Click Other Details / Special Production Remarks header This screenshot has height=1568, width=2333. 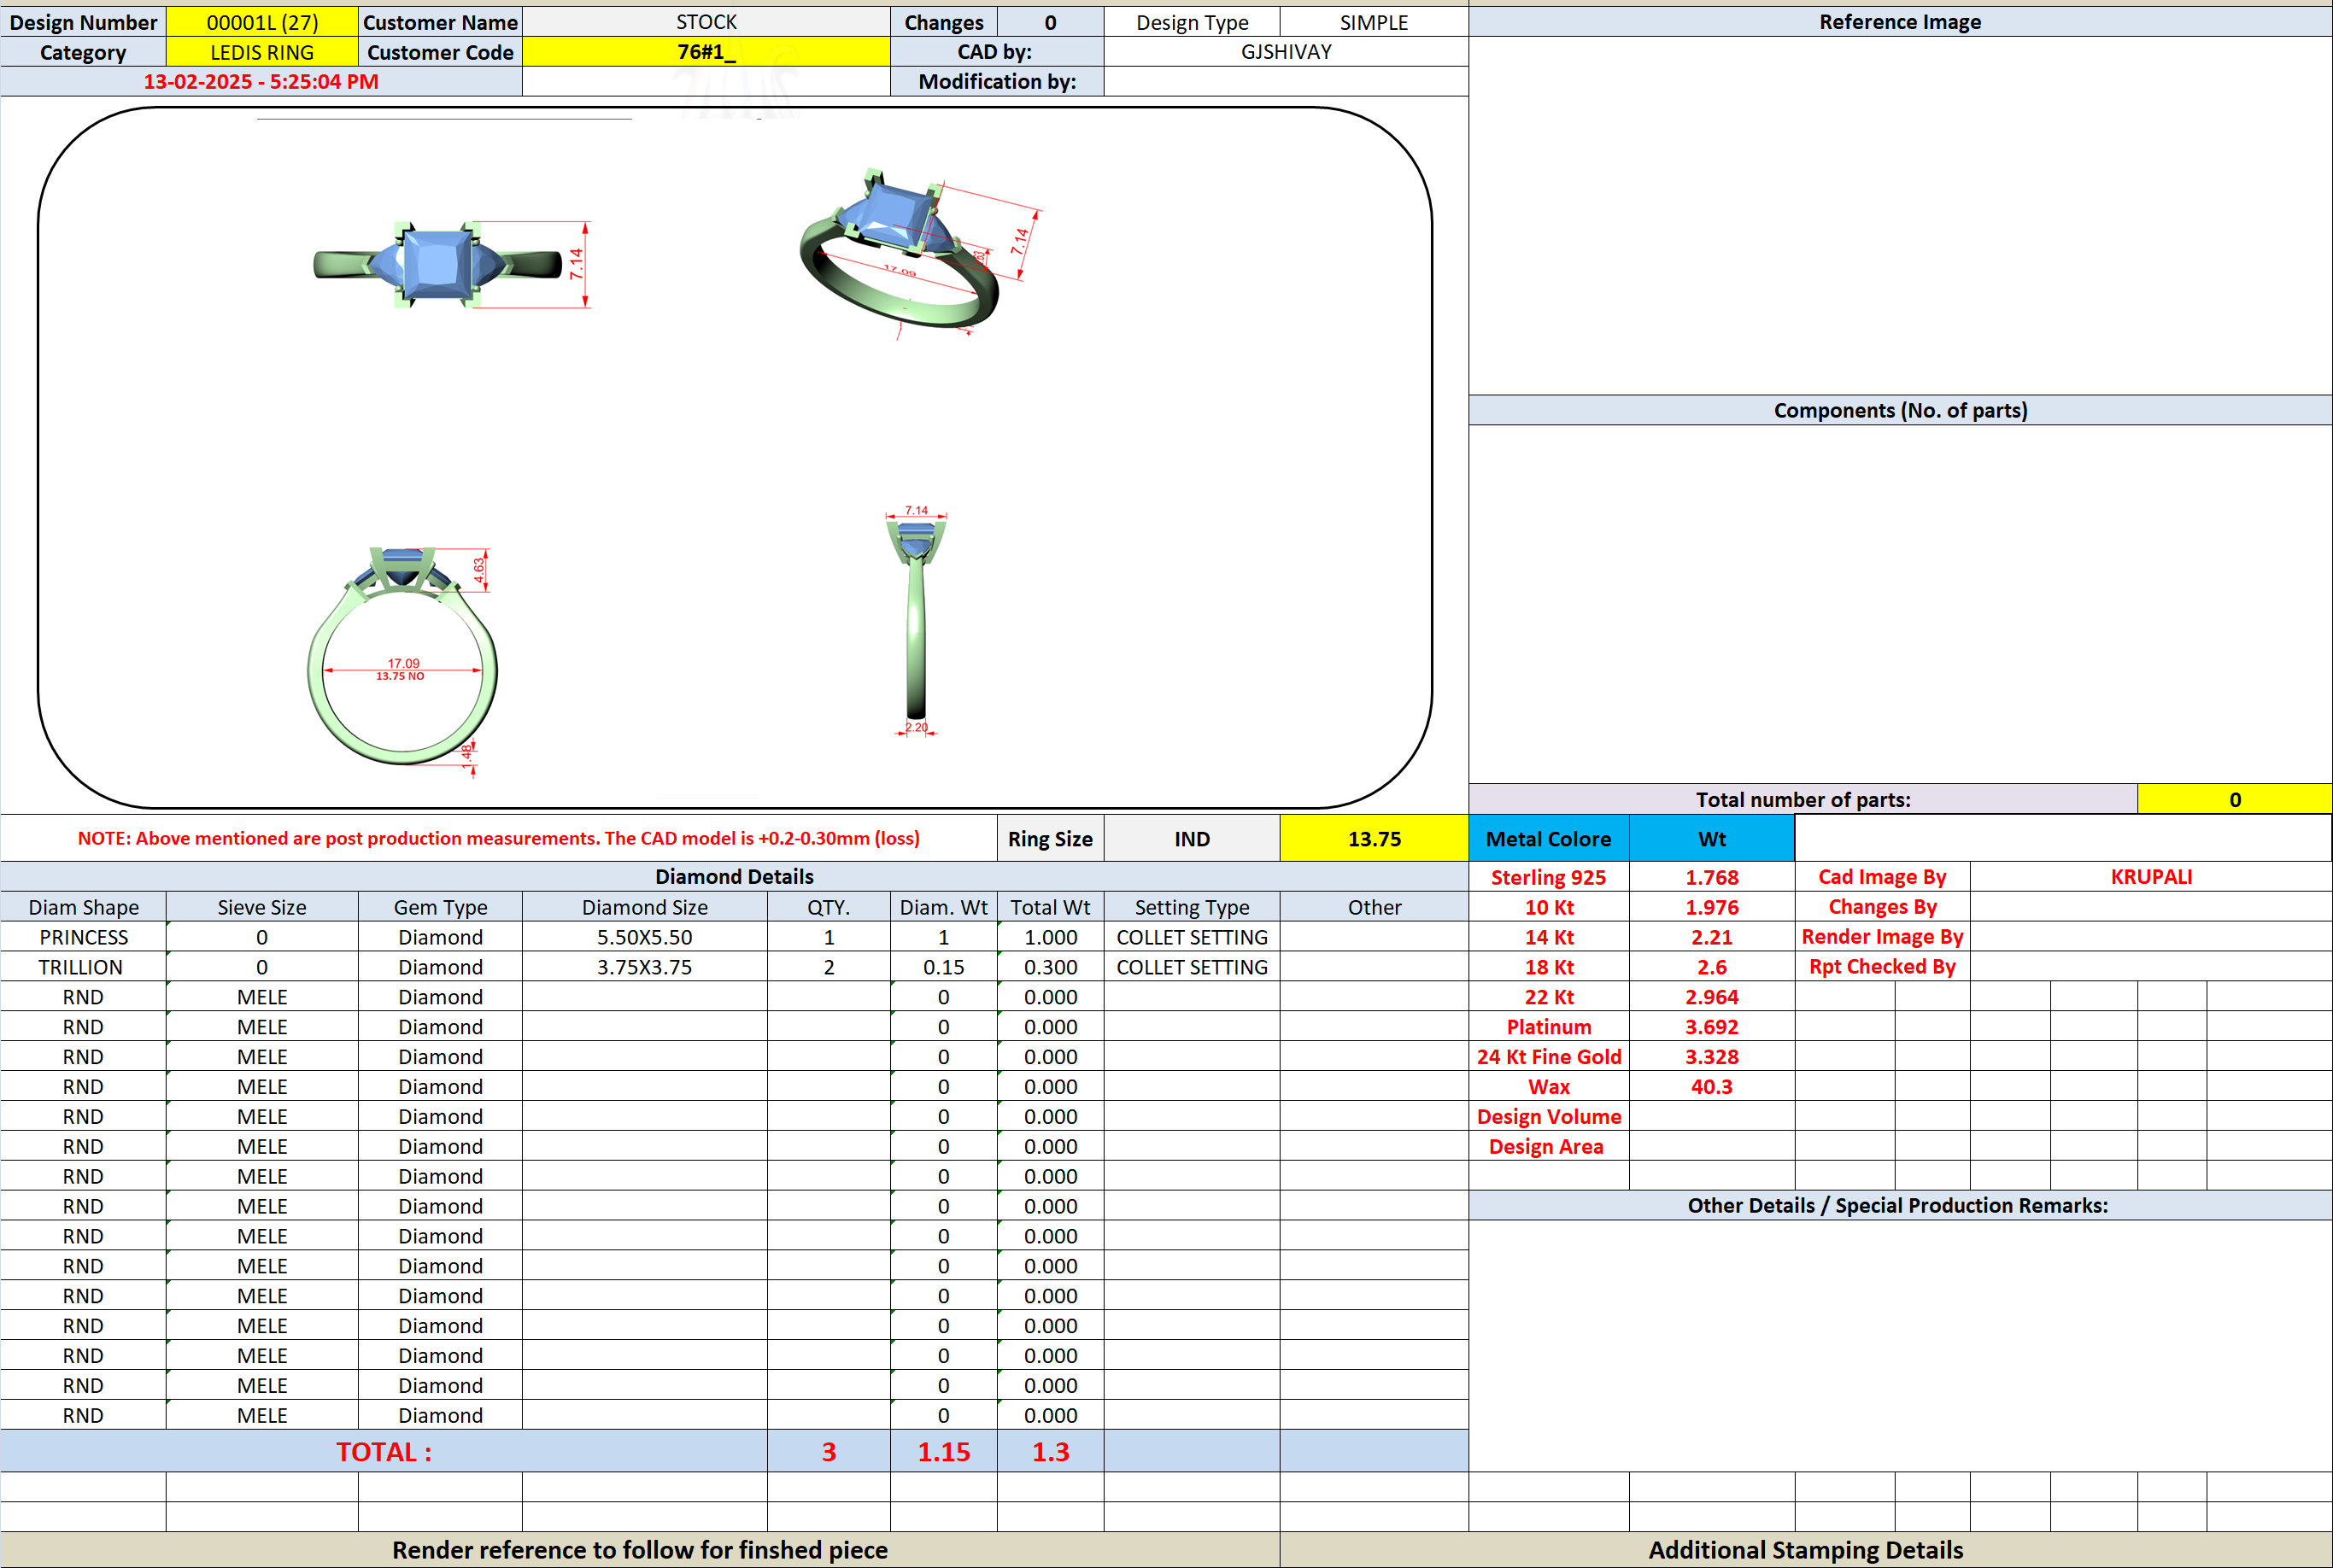point(1900,1205)
